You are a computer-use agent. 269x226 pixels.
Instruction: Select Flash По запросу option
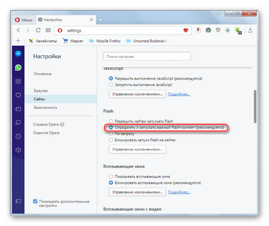(111, 134)
